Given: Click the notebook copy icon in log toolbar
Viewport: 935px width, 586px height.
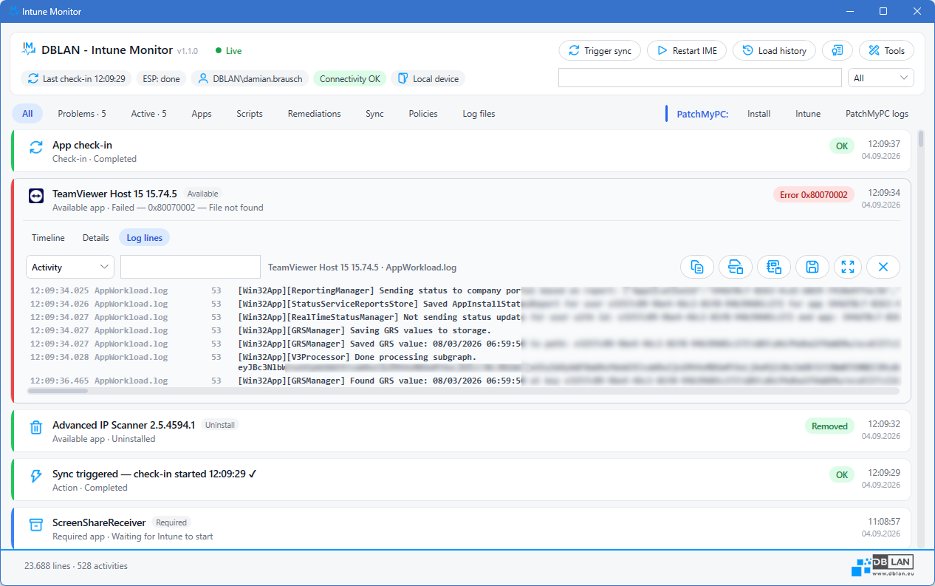Looking at the screenshot, I should pos(773,267).
